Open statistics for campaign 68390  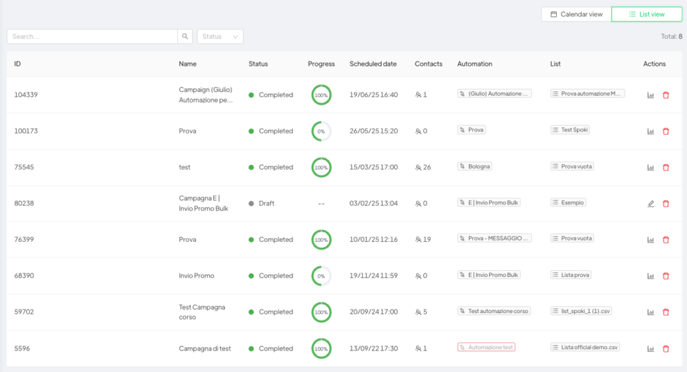(x=651, y=276)
